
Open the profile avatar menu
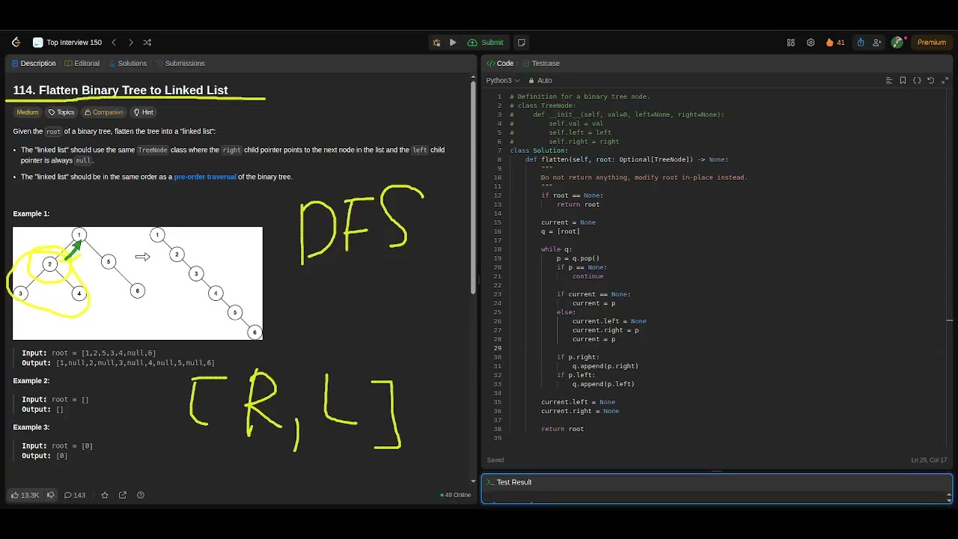point(897,43)
